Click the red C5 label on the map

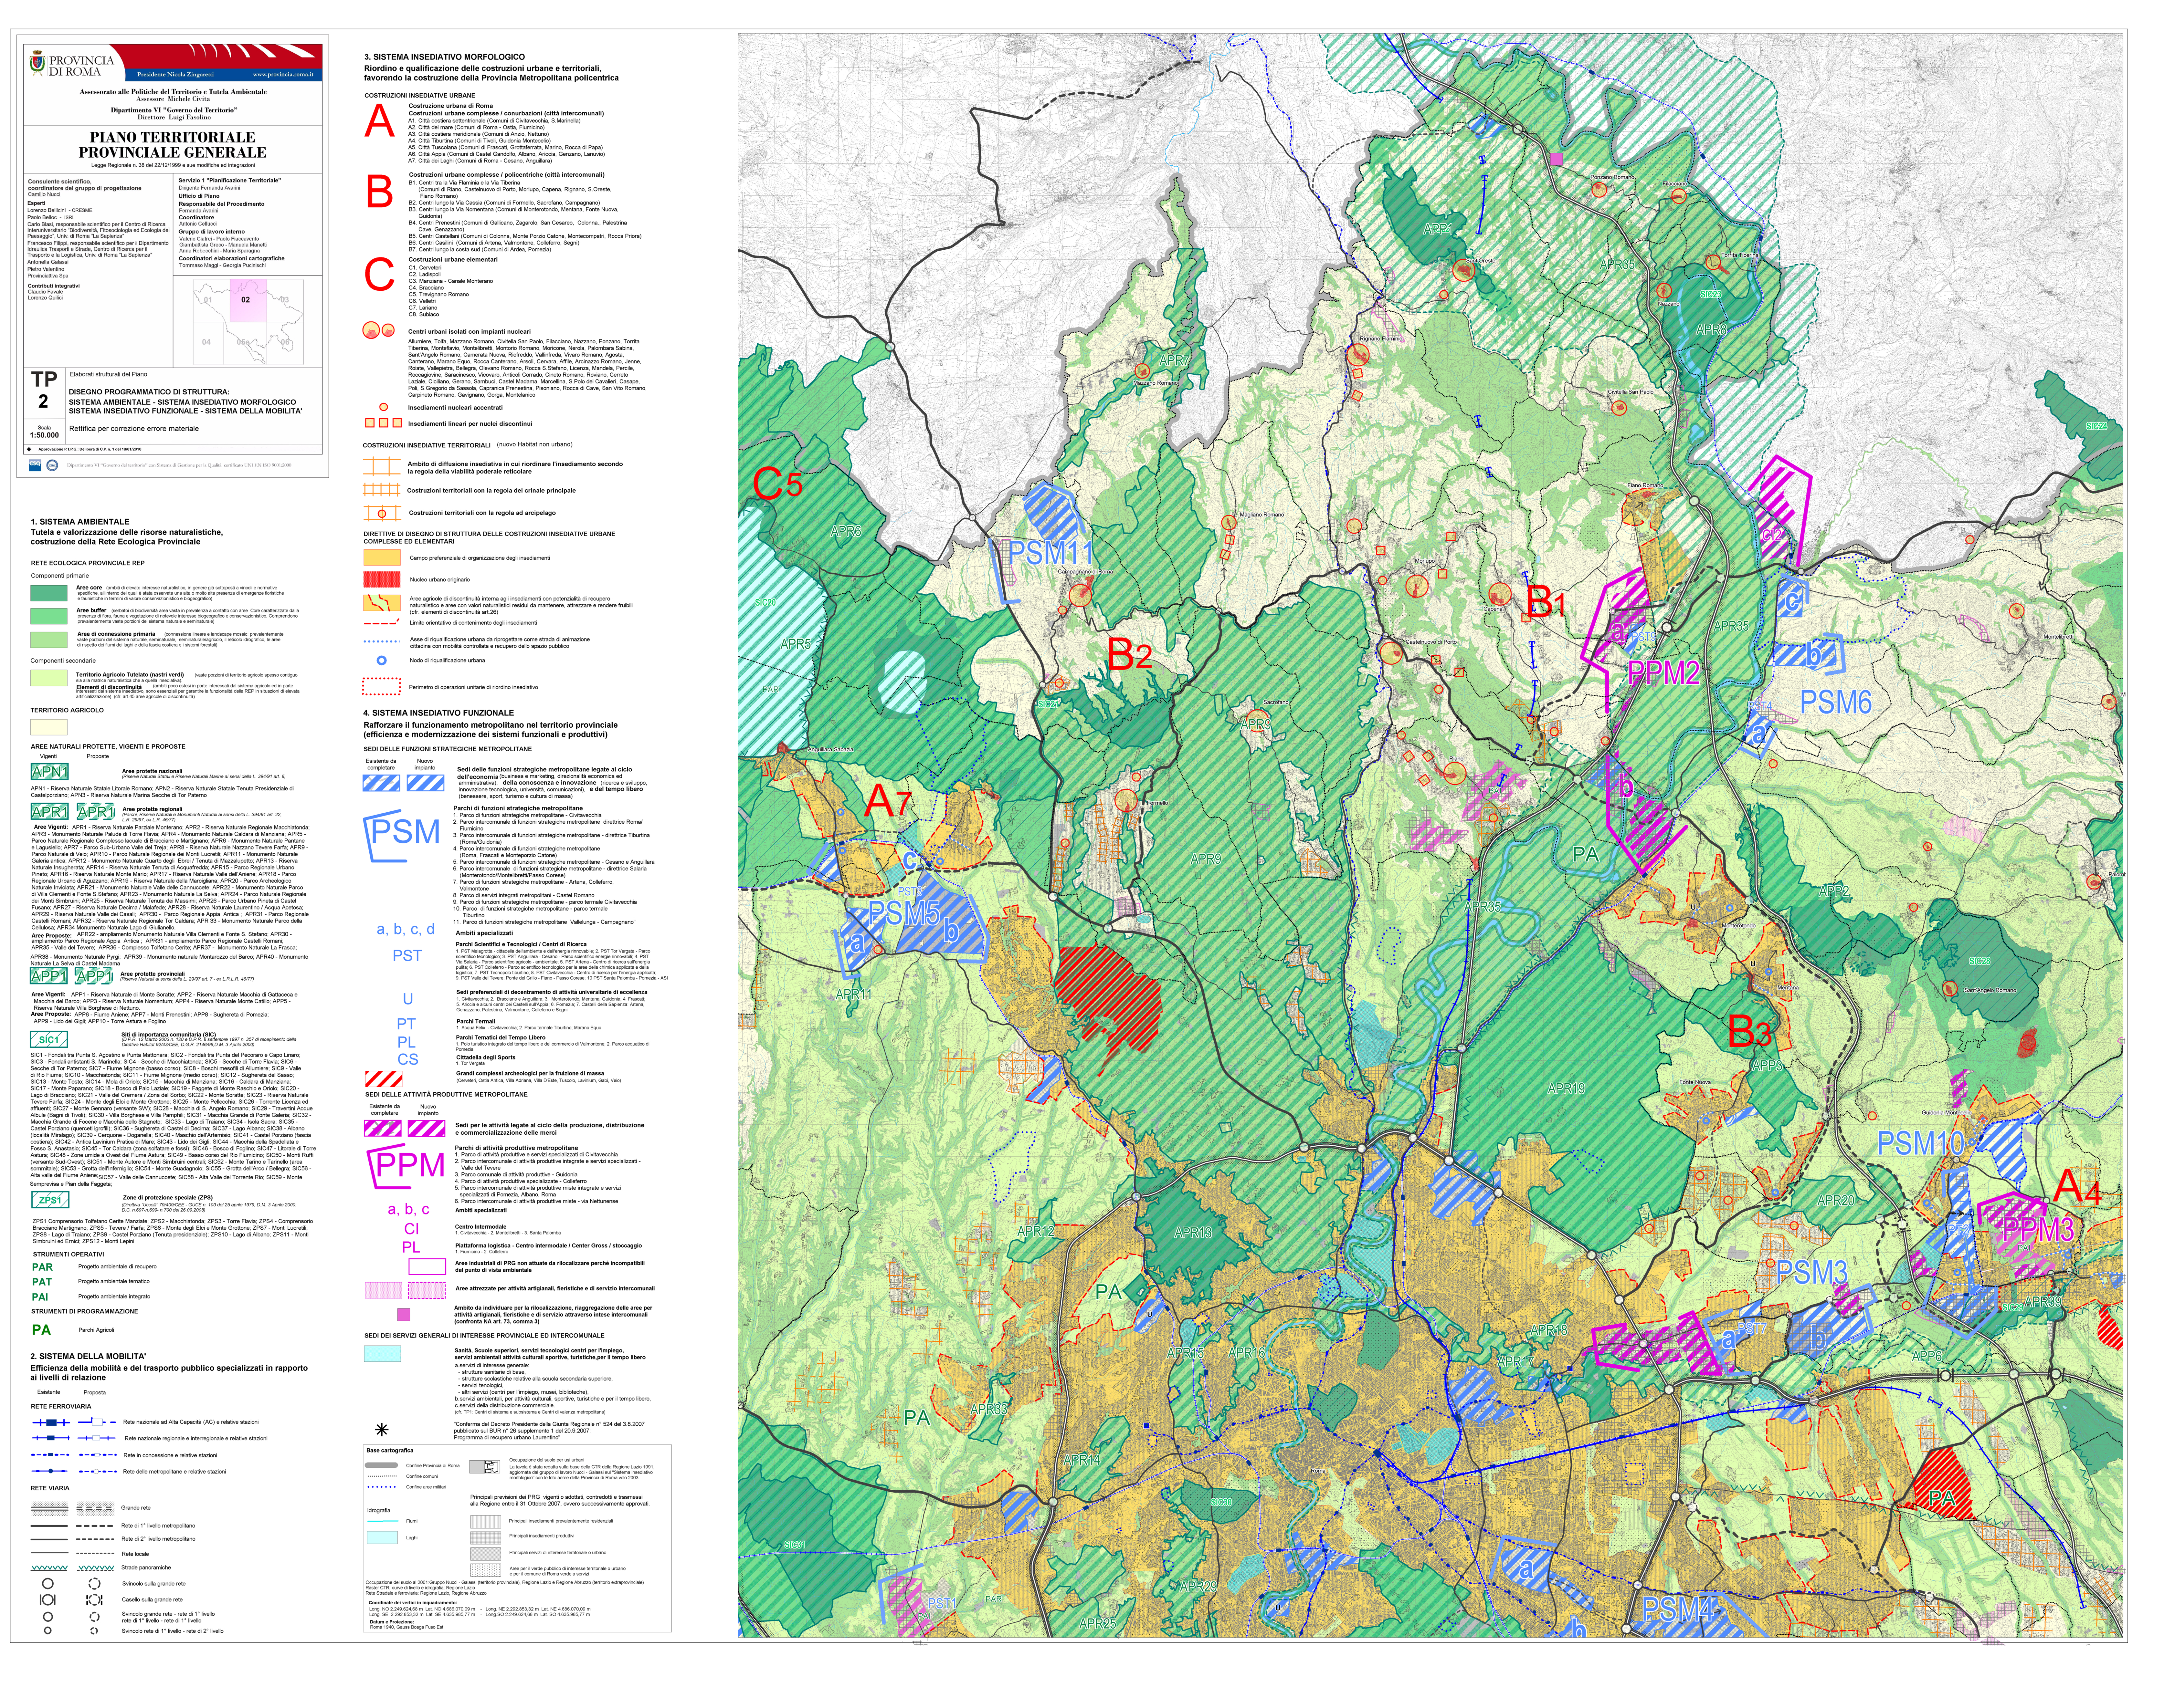(x=777, y=484)
